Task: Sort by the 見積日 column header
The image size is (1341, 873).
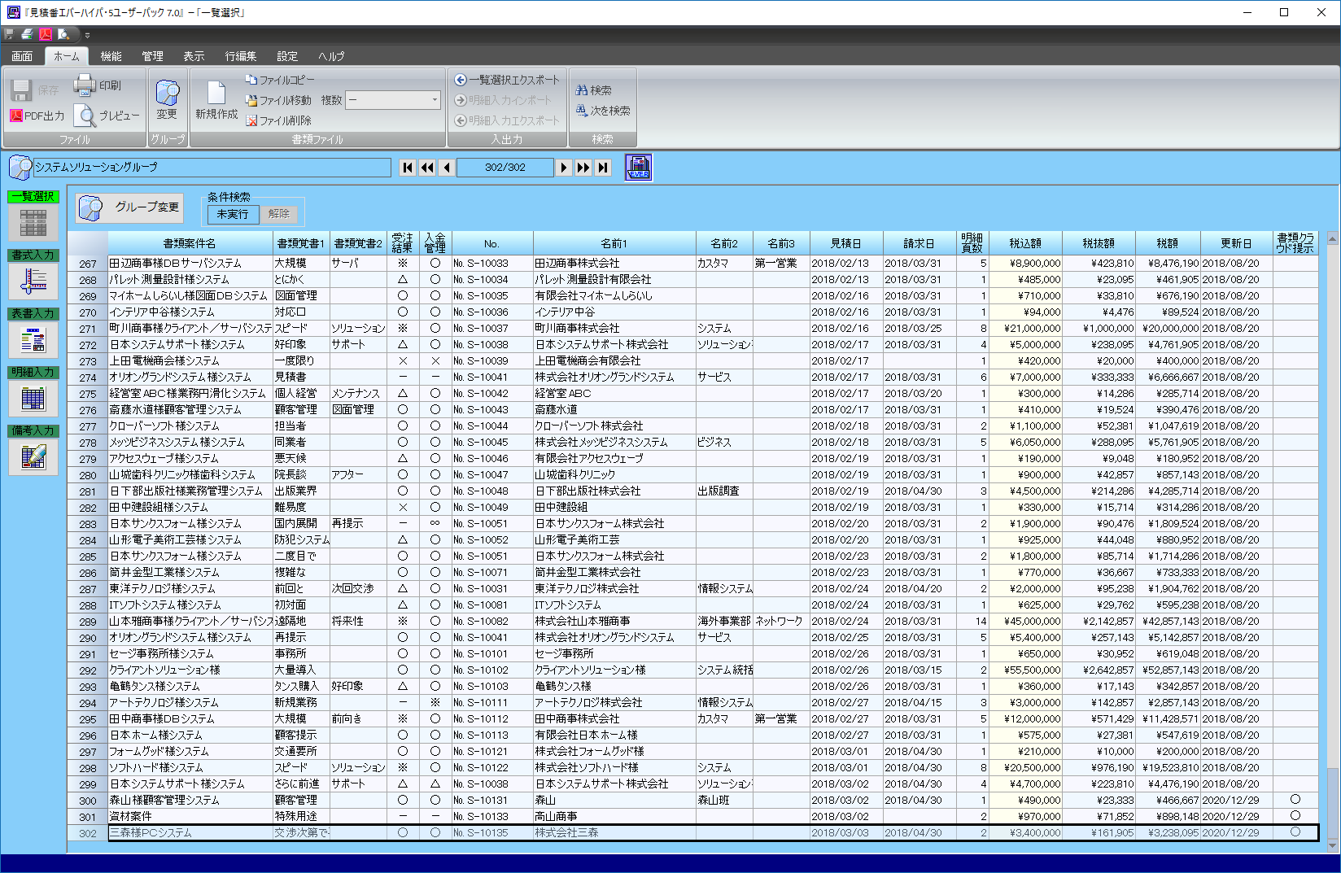Action: [845, 243]
